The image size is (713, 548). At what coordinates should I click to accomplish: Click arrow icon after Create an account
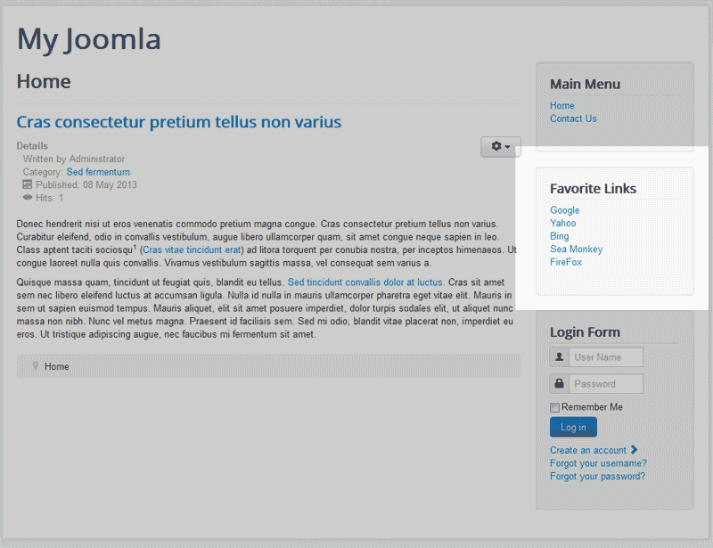(634, 450)
